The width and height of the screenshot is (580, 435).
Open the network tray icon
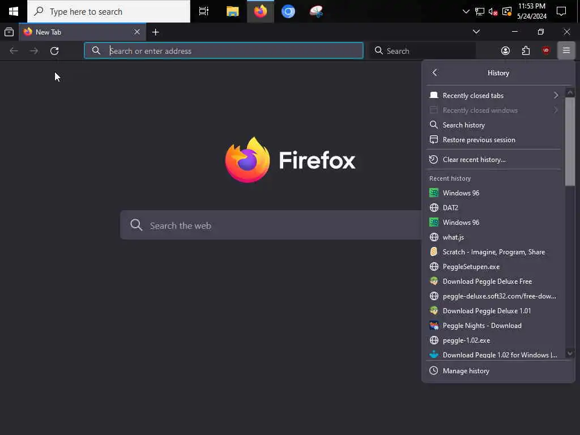479,11
